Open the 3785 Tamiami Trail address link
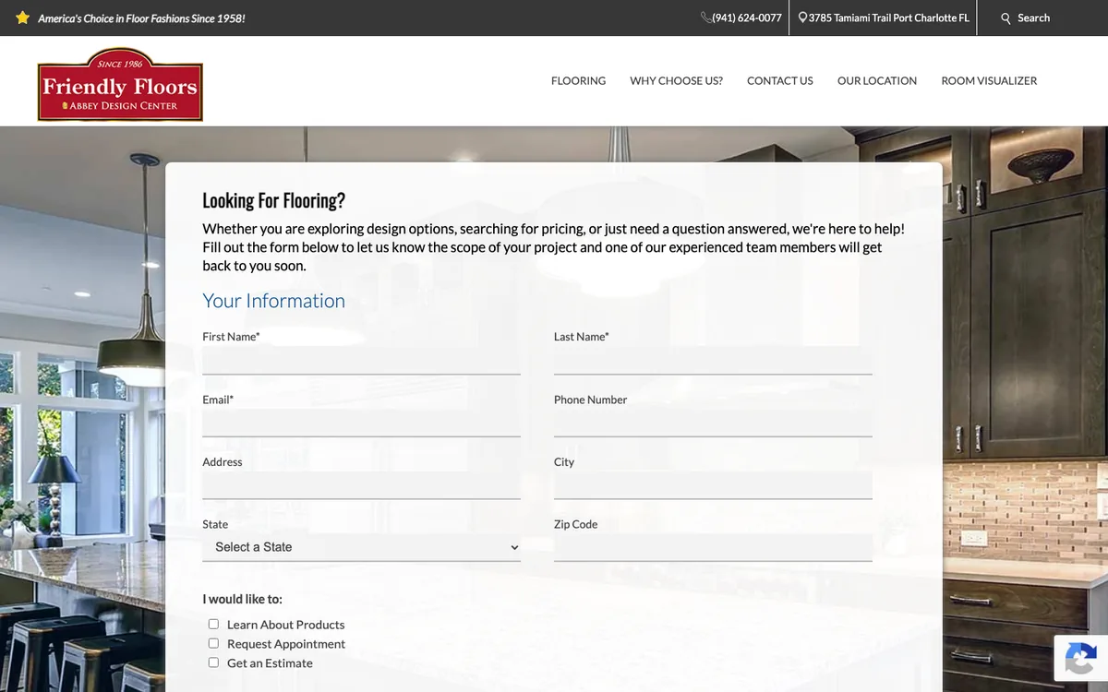This screenshot has height=692, width=1108. point(889,18)
